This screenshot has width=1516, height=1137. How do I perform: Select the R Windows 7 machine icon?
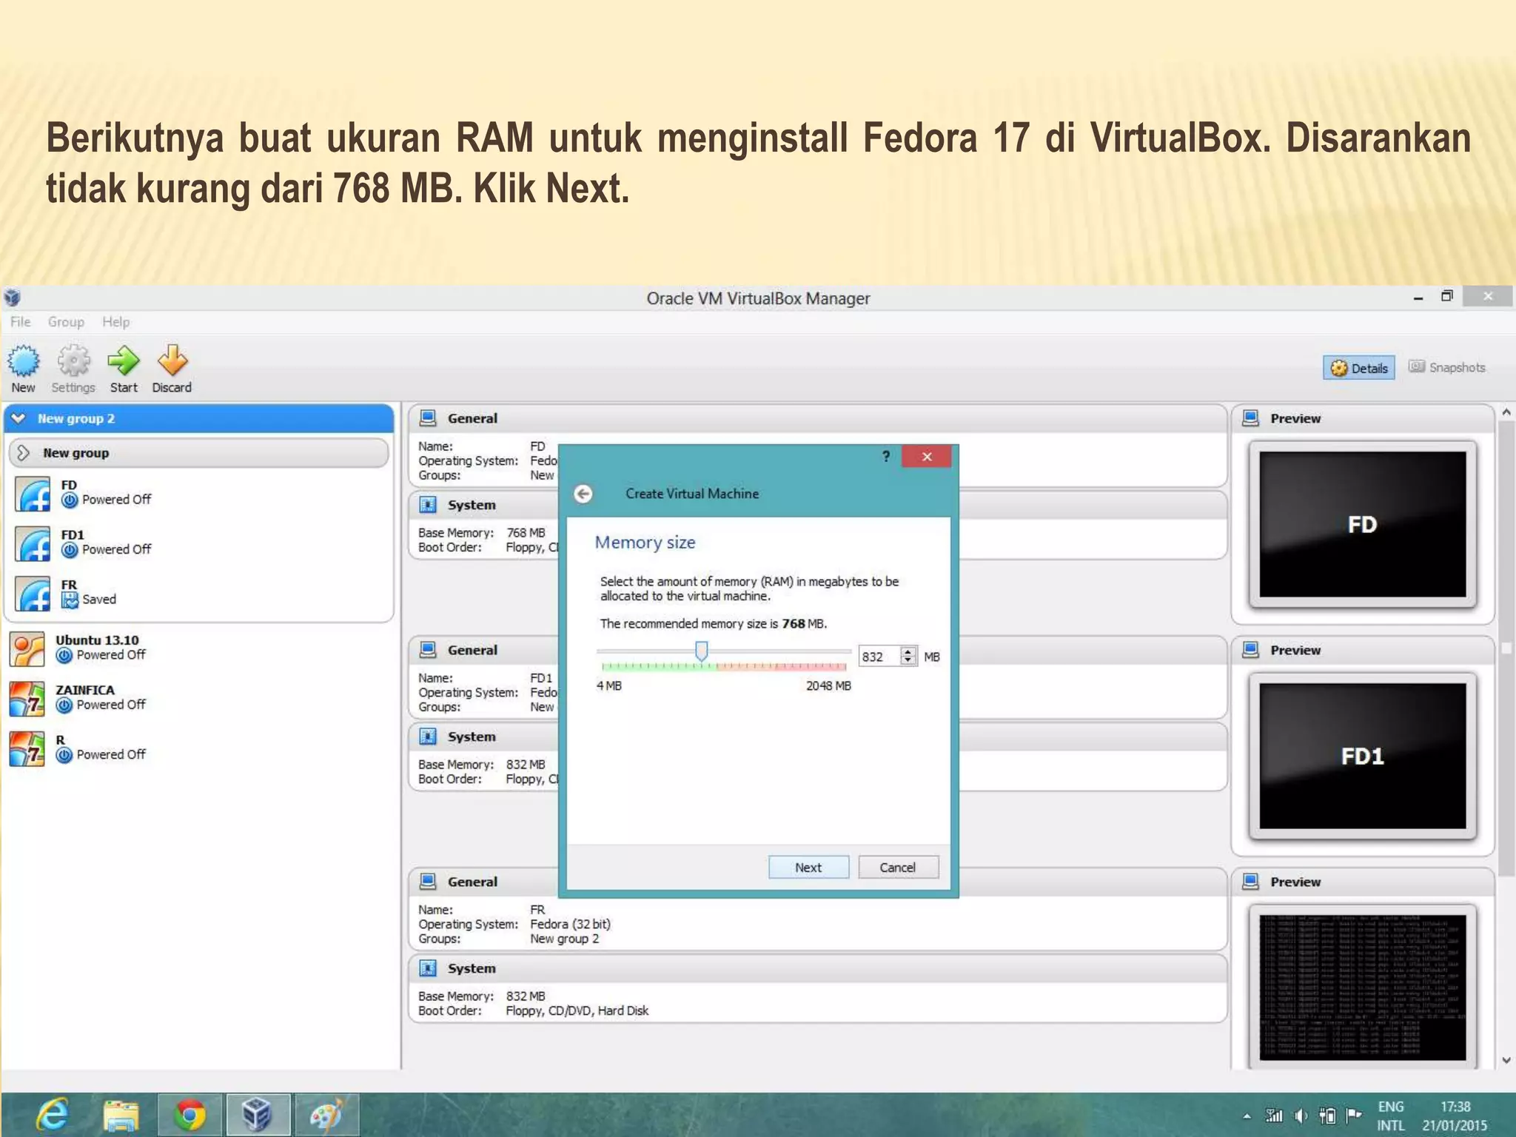(x=27, y=748)
